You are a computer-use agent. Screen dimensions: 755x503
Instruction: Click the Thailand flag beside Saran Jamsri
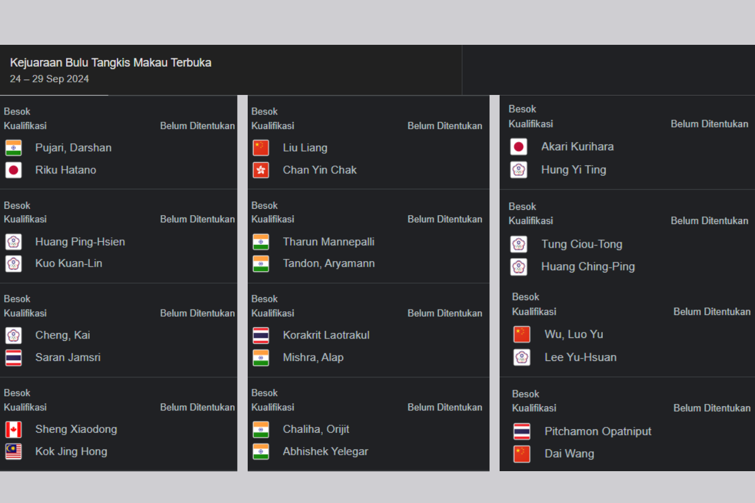click(13, 357)
